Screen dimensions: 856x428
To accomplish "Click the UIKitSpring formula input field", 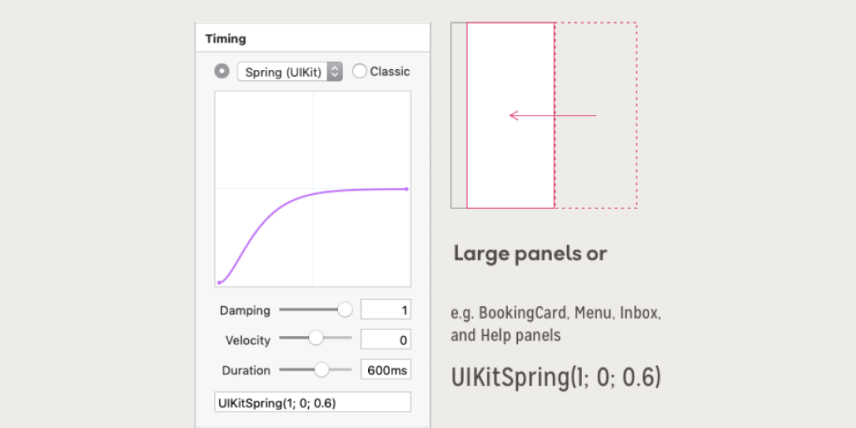I will click(x=312, y=402).
